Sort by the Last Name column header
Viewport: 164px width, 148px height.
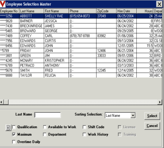[x=31, y=11]
